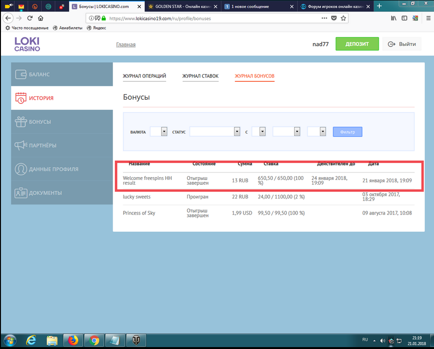Open World of Tanks taskbar icon
Screen dimensions: 434x349
pyautogui.click(x=136, y=340)
